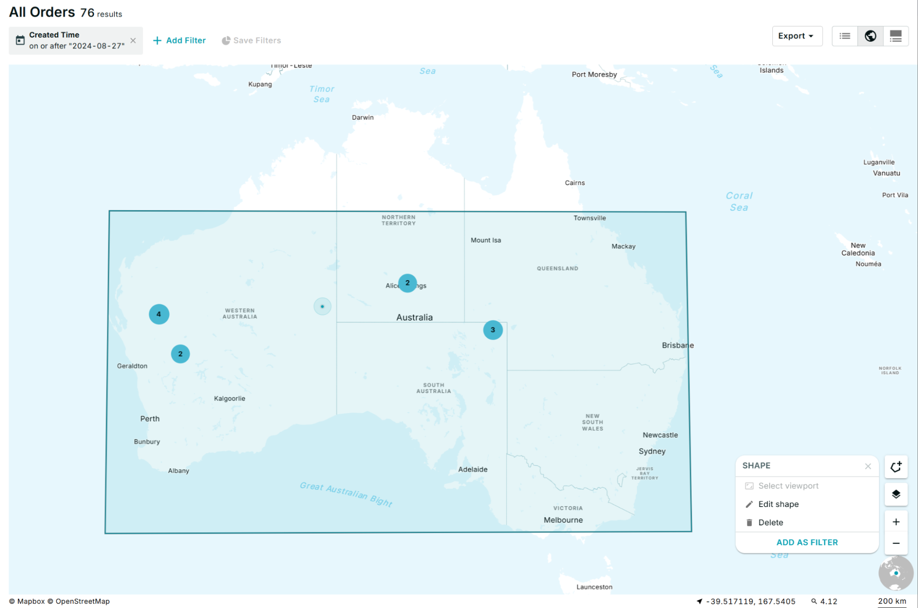Close the SHAPE panel
The width and height of the screenshot is (918, 608).
tap(867, 466)
